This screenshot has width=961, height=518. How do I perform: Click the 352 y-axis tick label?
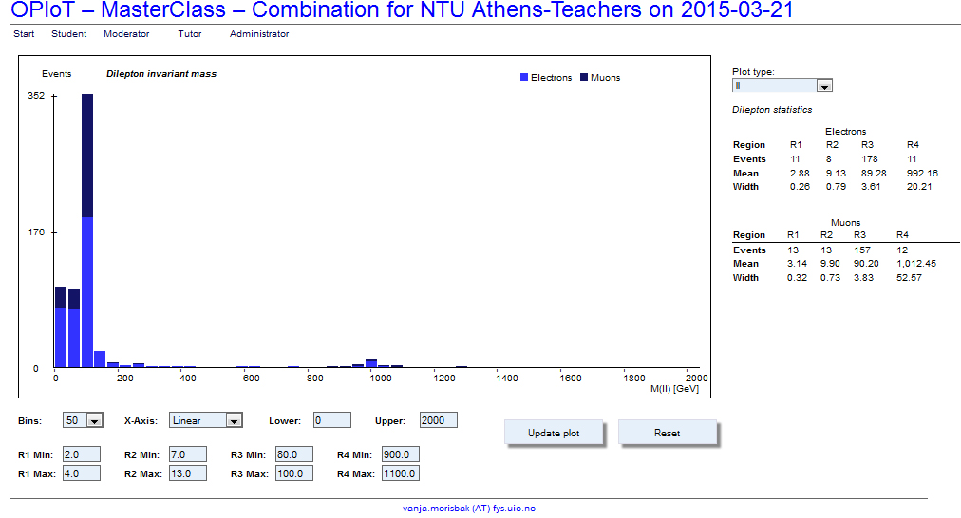[36, 96]
